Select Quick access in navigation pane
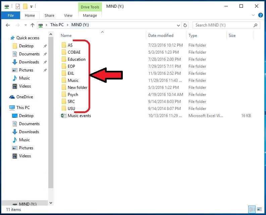 tap(24, 38)
